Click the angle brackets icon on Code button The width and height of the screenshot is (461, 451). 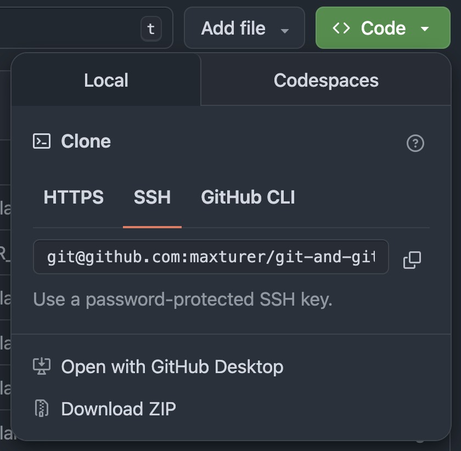341,29
